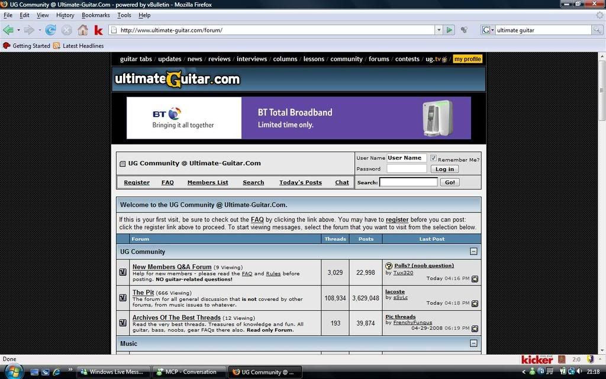
Task: Click the green Go arrow beside address bar
Action: click(x=449, y=30)
